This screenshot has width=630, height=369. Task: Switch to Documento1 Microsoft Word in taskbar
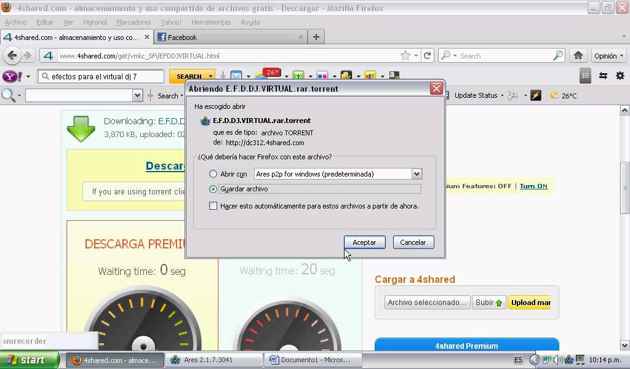click(x=313, y=360)
